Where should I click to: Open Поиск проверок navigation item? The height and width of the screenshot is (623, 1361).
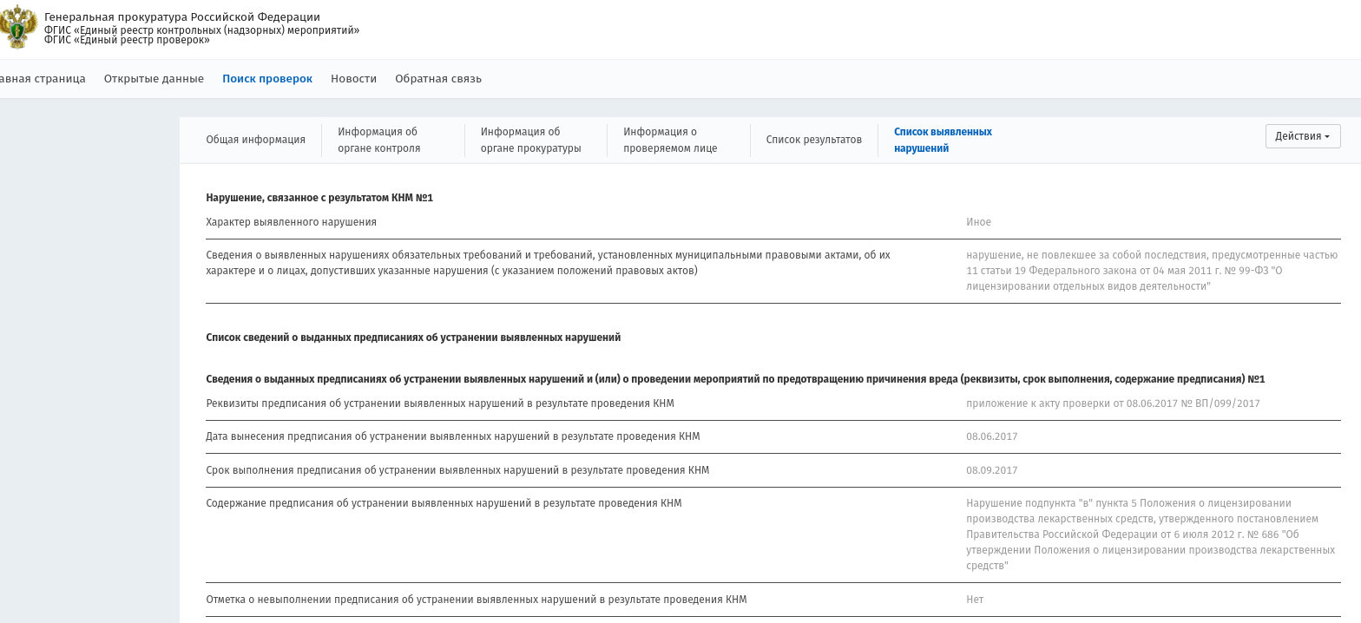[x=267, y=79]
